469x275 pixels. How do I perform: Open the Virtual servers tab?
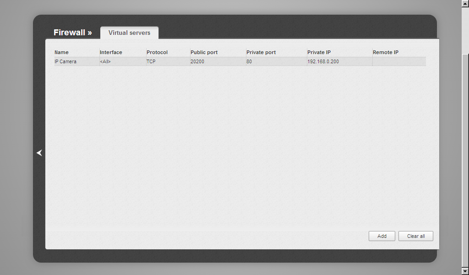pos(129,33)
